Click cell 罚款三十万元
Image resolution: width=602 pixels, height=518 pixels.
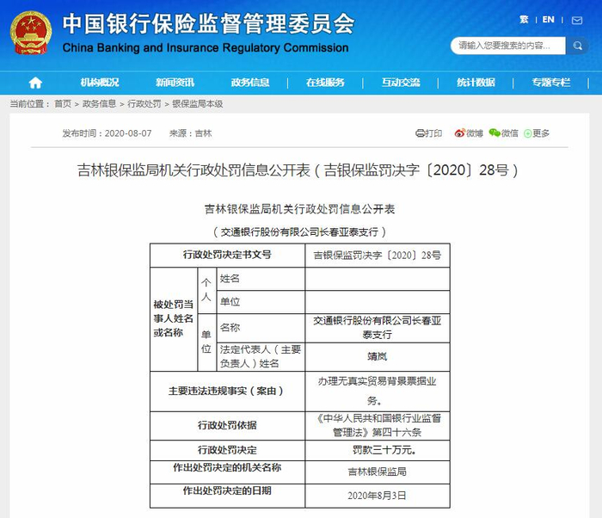(378, 450)
